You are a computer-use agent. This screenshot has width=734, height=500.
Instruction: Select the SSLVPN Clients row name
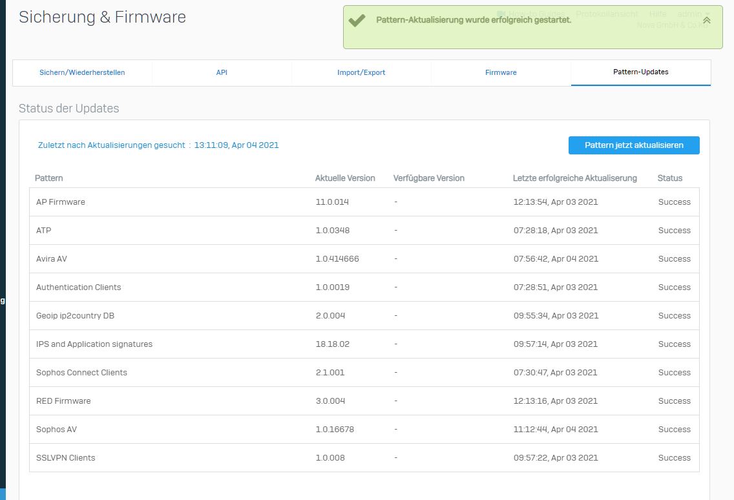click(x=65, y=458)
